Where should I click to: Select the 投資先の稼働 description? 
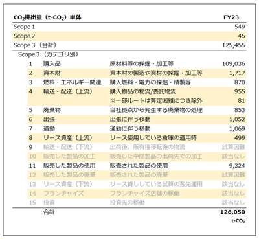[128, 203]
